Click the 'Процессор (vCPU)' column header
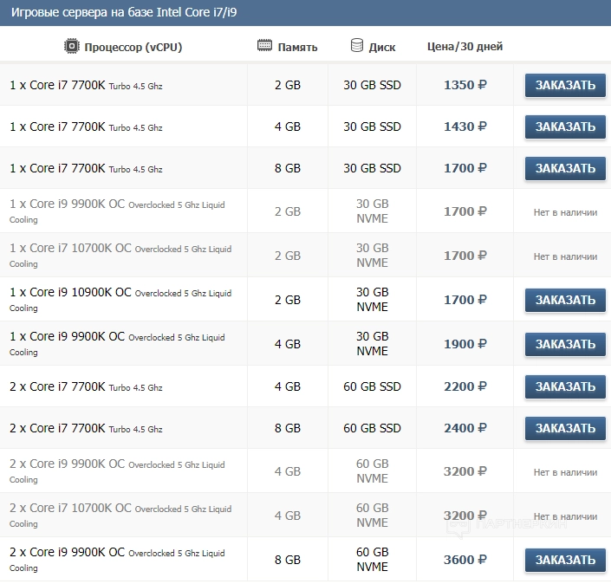 coord(133,47)
